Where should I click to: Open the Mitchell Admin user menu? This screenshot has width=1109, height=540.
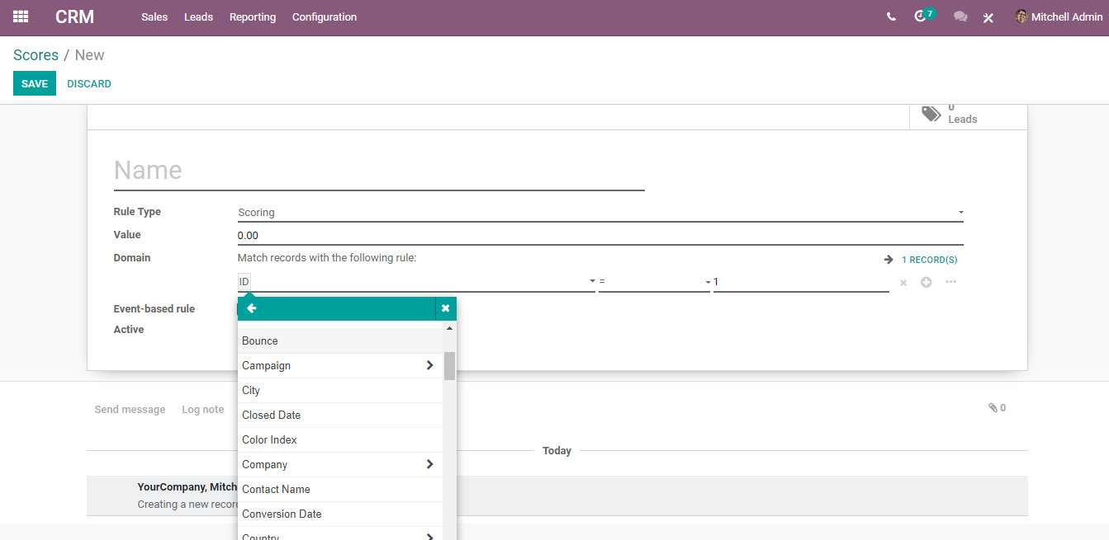pyautogui.click(x=1059, y=16)
